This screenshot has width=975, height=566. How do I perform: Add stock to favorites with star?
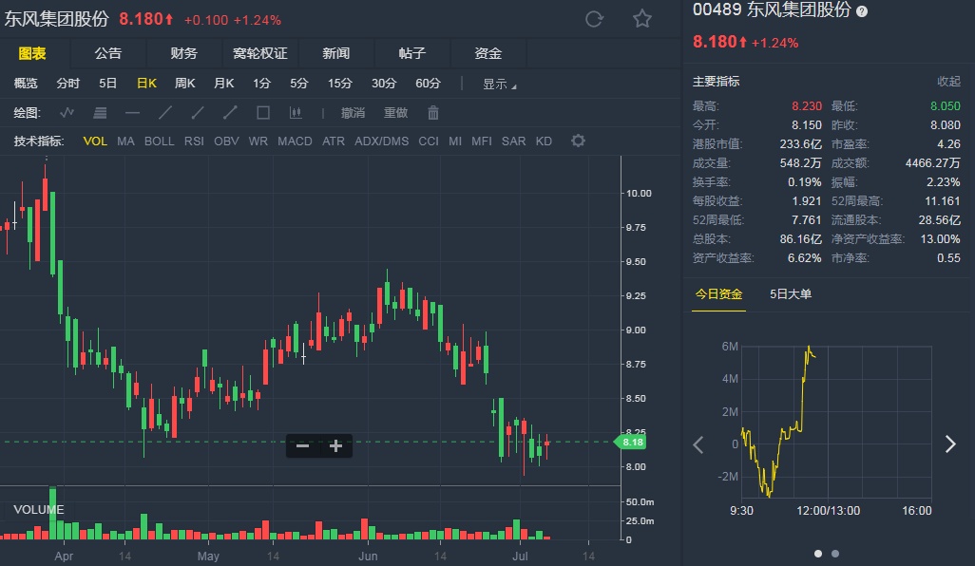[642, 19]
